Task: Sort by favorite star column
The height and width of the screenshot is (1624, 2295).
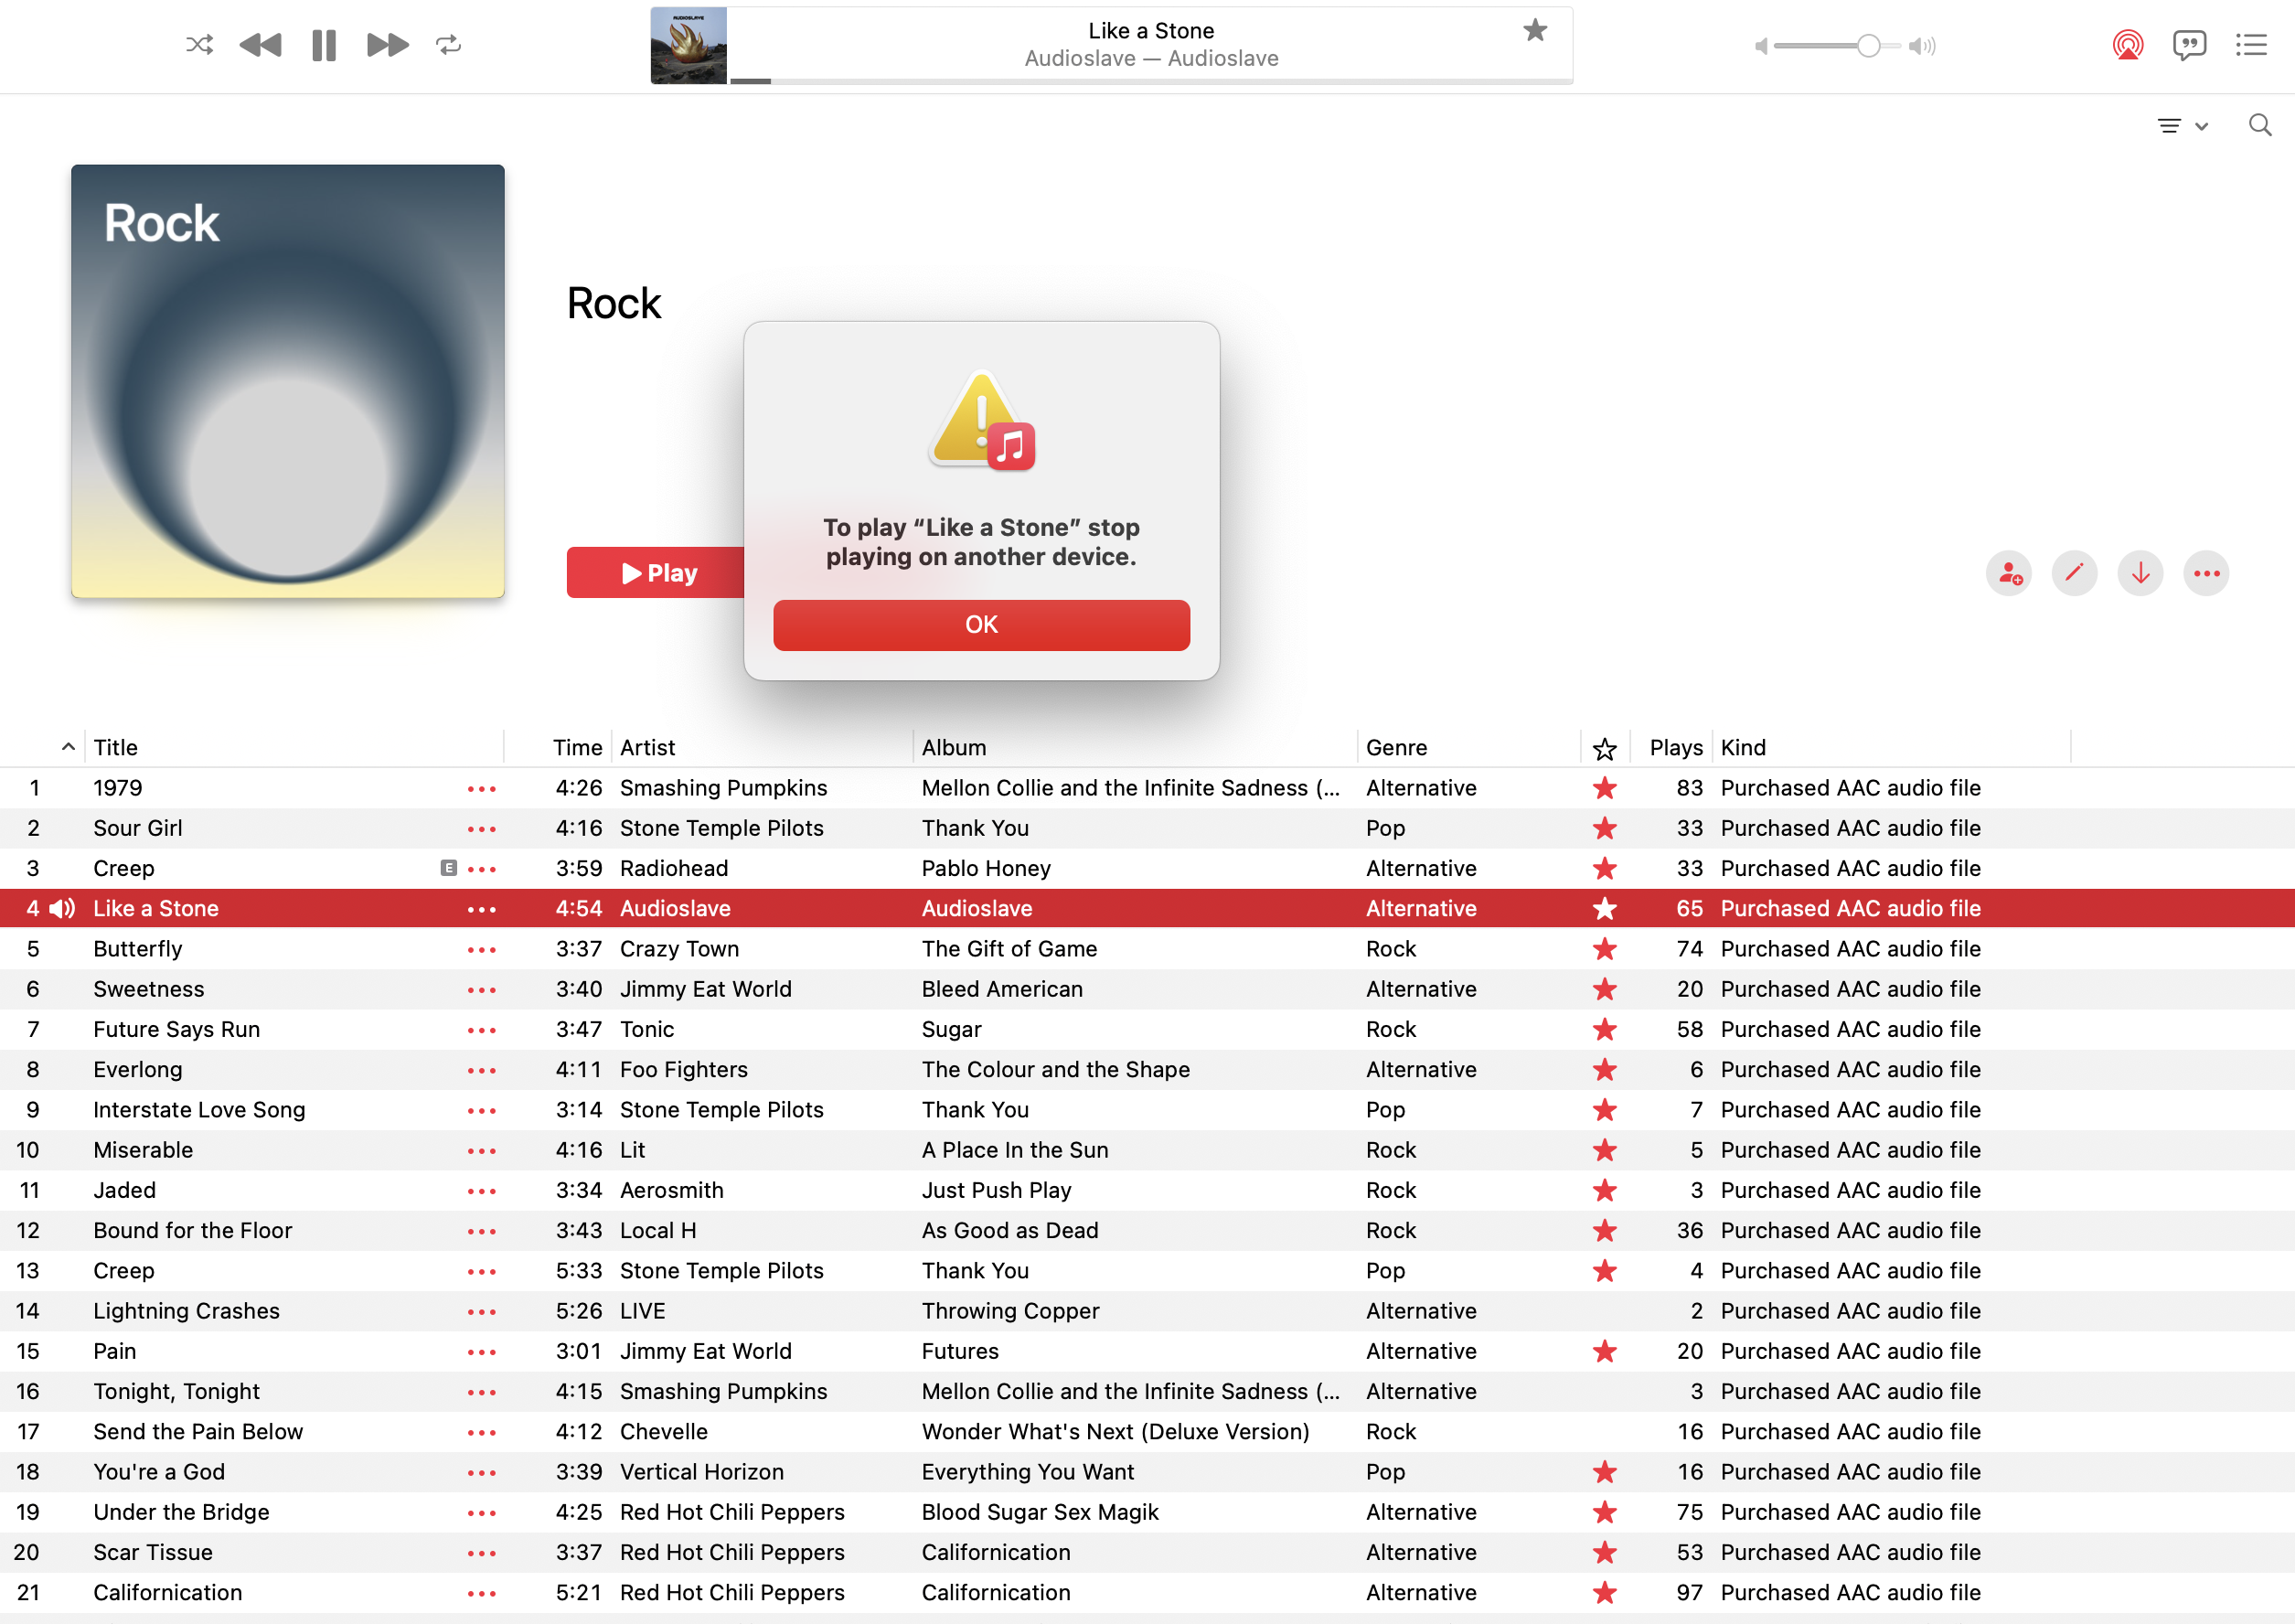Action: click(1604, 748)
